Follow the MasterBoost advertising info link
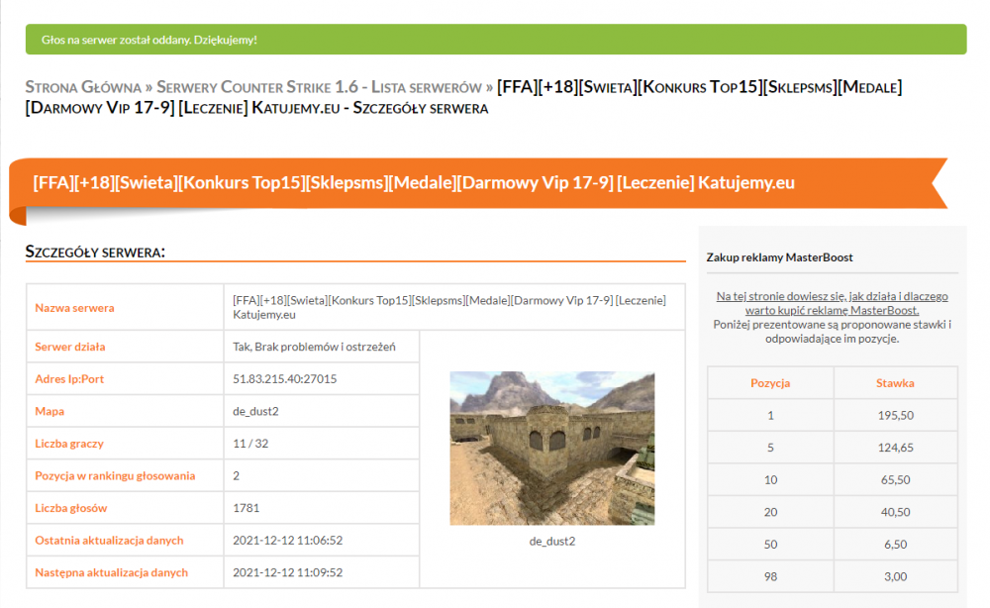Image resolution: width=990 pixels, height=608 pixels. click(832, 303)
